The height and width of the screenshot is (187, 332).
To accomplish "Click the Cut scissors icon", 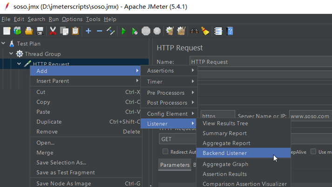I will click(53, 31).
